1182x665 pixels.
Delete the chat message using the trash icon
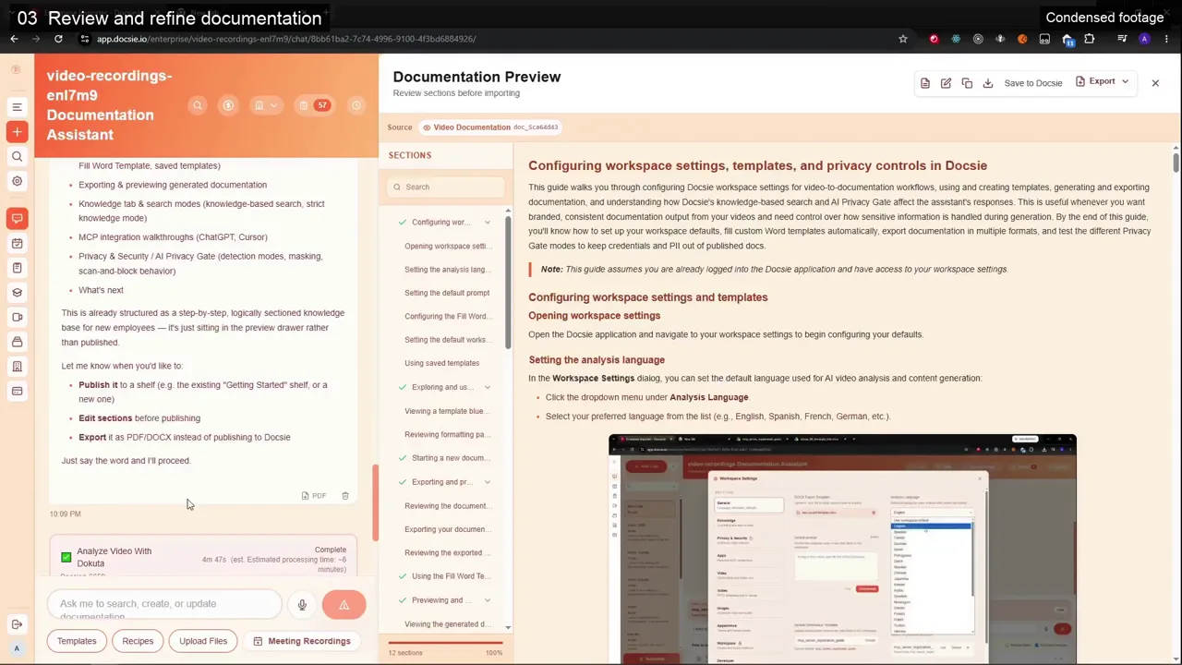[x=345, y=496]
